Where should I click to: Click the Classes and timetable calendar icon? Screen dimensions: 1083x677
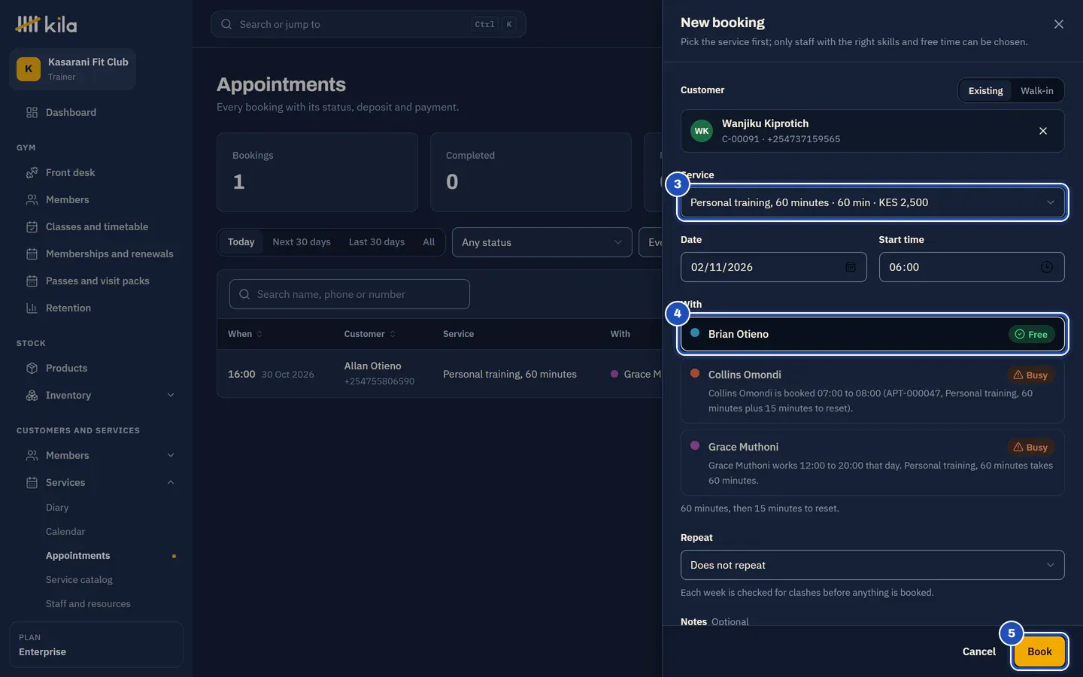[x=32, y=226]
